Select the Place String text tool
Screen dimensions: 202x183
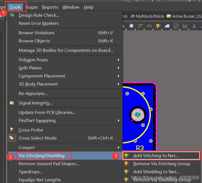[x=194, y=26]
